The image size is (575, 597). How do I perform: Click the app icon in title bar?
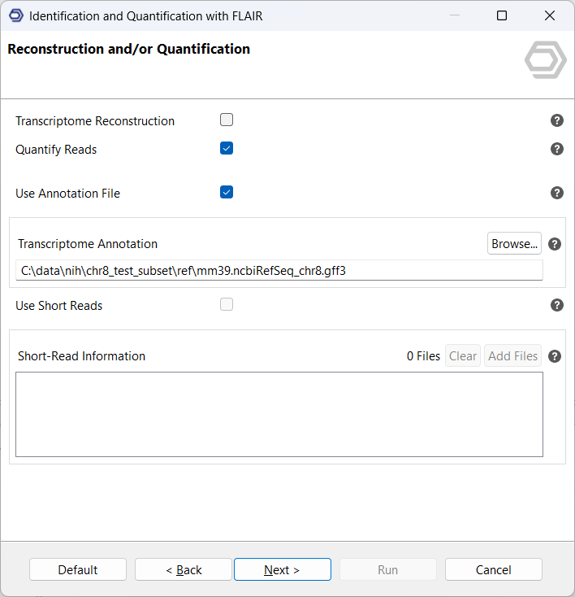pos(15,15)
